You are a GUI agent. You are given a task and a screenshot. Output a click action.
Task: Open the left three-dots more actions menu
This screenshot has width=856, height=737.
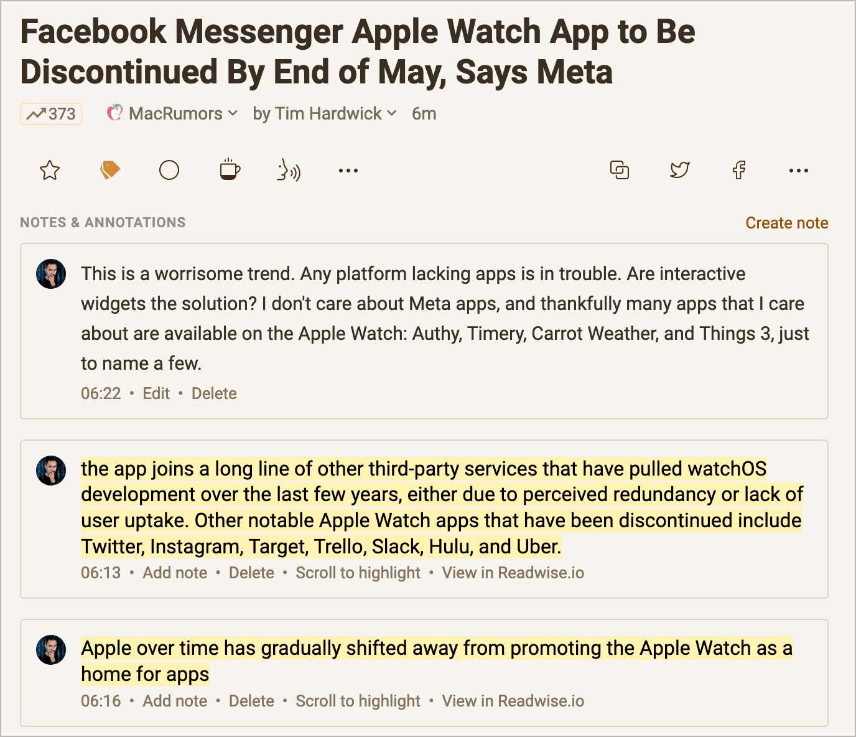pos(348,171)
